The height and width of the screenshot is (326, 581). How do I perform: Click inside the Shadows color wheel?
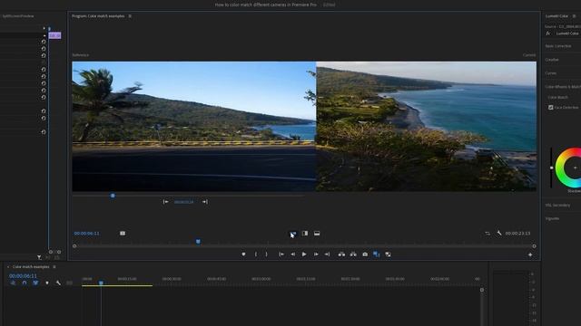[574, 168]
